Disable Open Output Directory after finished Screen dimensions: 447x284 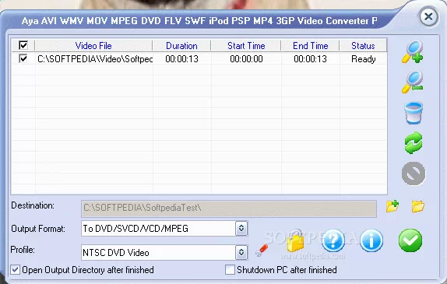pos(15,270)
